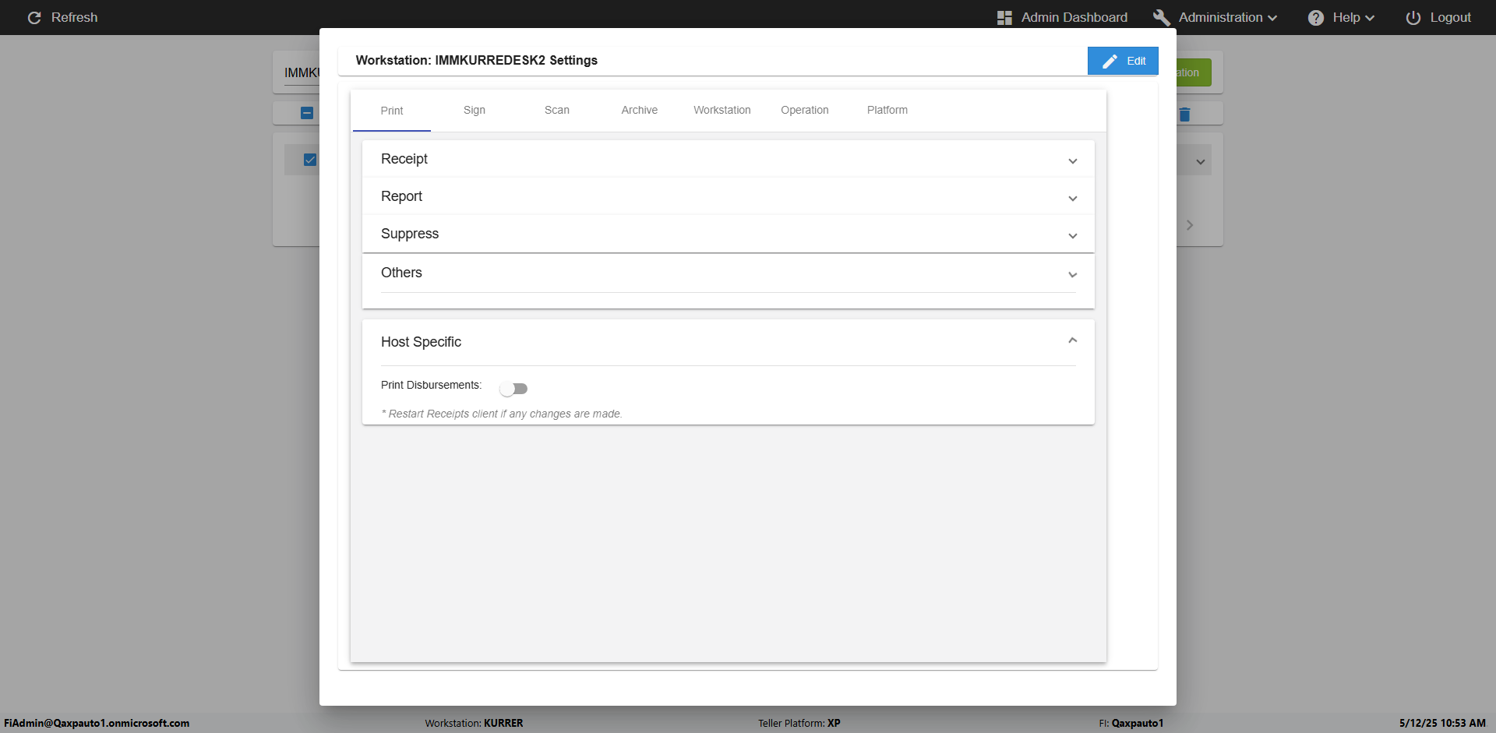
Task: Switch to the Sign tab
Action: click(475, 110)
